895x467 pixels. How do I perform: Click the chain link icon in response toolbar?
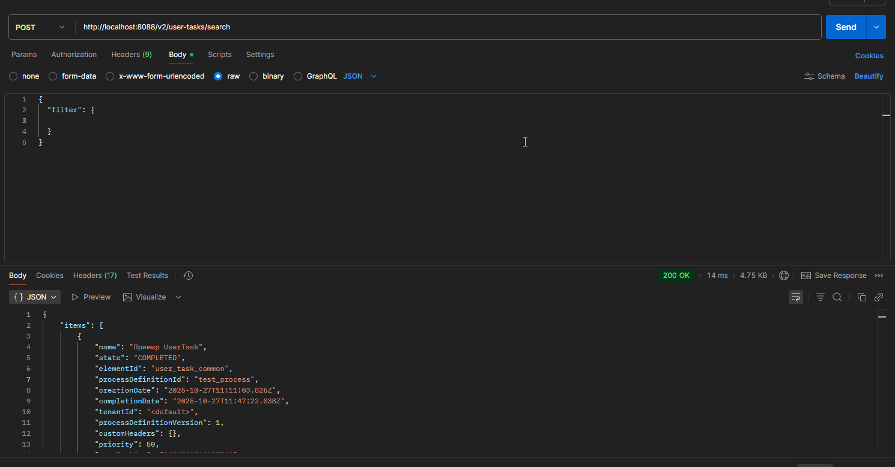(x=878, y=297)
